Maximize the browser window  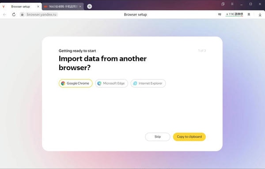coord(251,4)
